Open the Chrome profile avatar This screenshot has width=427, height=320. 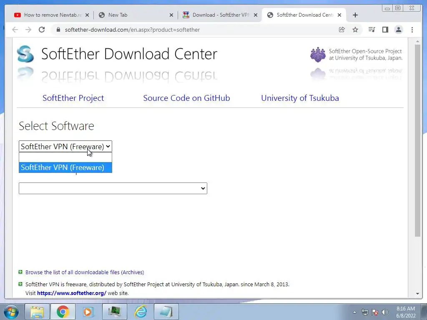coord(398,30)
